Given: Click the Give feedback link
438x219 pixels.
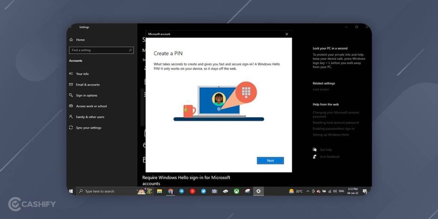Looking at the screenshot, I should point(330,157).
